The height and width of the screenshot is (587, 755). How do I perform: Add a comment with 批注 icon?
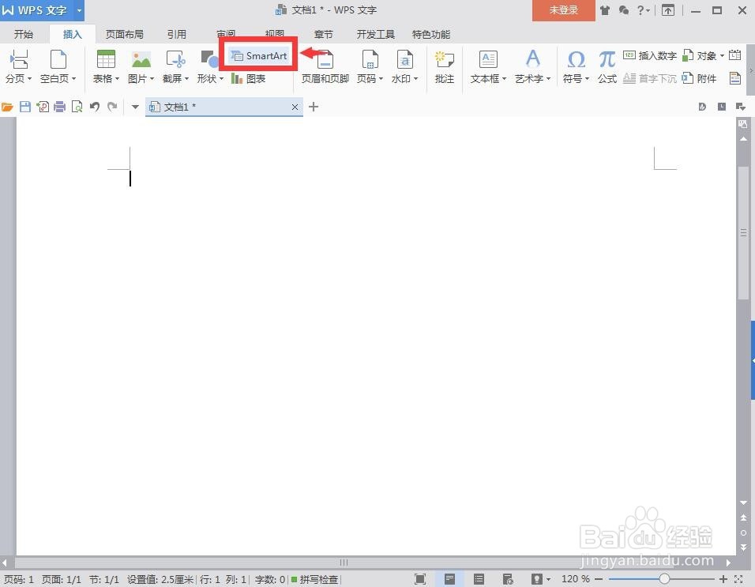445,60
